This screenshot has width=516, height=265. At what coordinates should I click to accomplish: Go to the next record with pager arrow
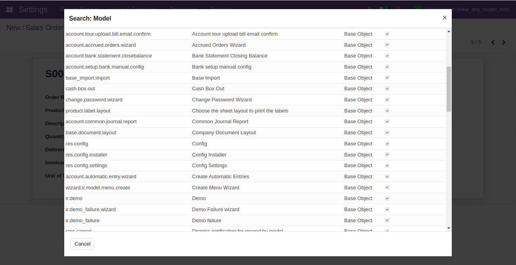pos(504,42)
